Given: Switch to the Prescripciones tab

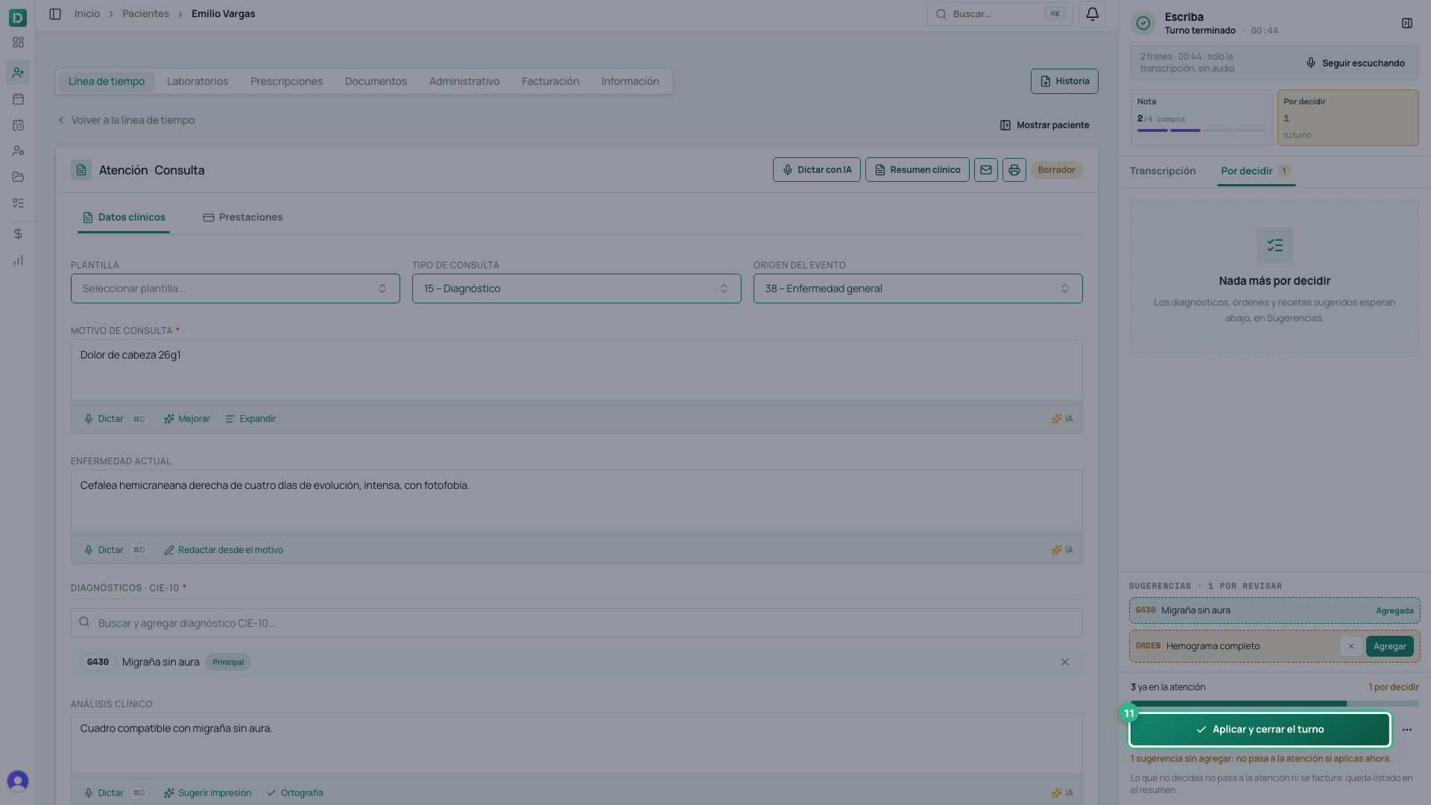Looking at the screenshot, I should coord(286,81).
